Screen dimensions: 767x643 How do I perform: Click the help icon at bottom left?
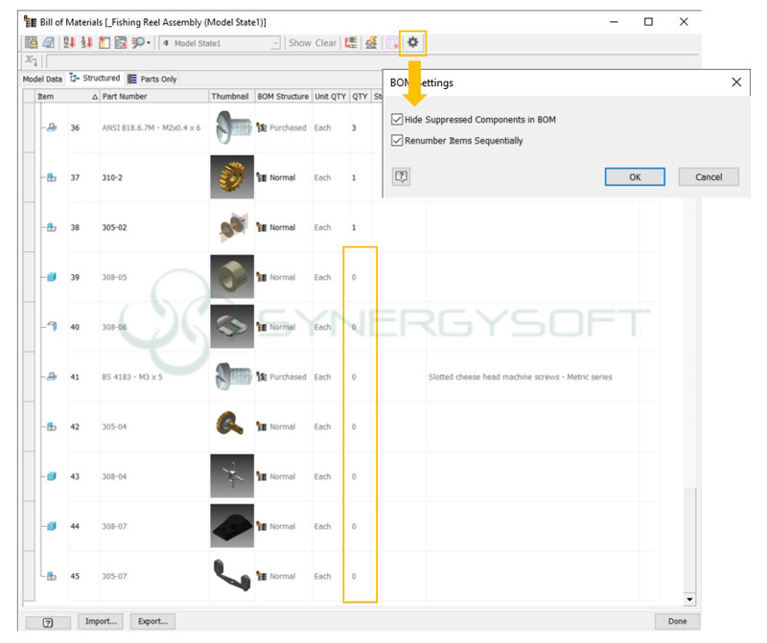47,621
